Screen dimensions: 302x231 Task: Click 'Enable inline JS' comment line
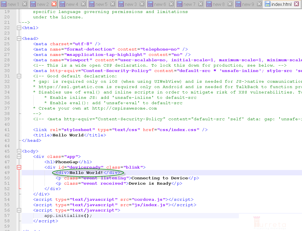[x=120, y=97]
